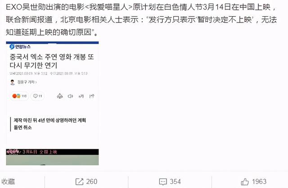Like the post with the thumbs-up icon
Screen dimensions: 288x188
[245, 182]
